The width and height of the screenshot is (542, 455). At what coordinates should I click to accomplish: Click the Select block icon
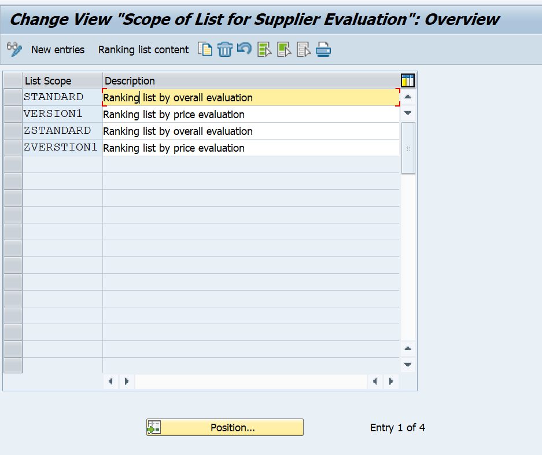pyautogui.click(x=284, y=49)
